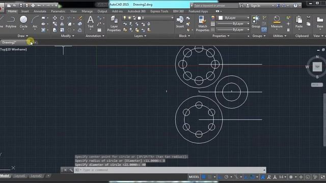Click the Plot printer icon in toolbar
Viewport: 326px width, 183px height.
[33, 6]
